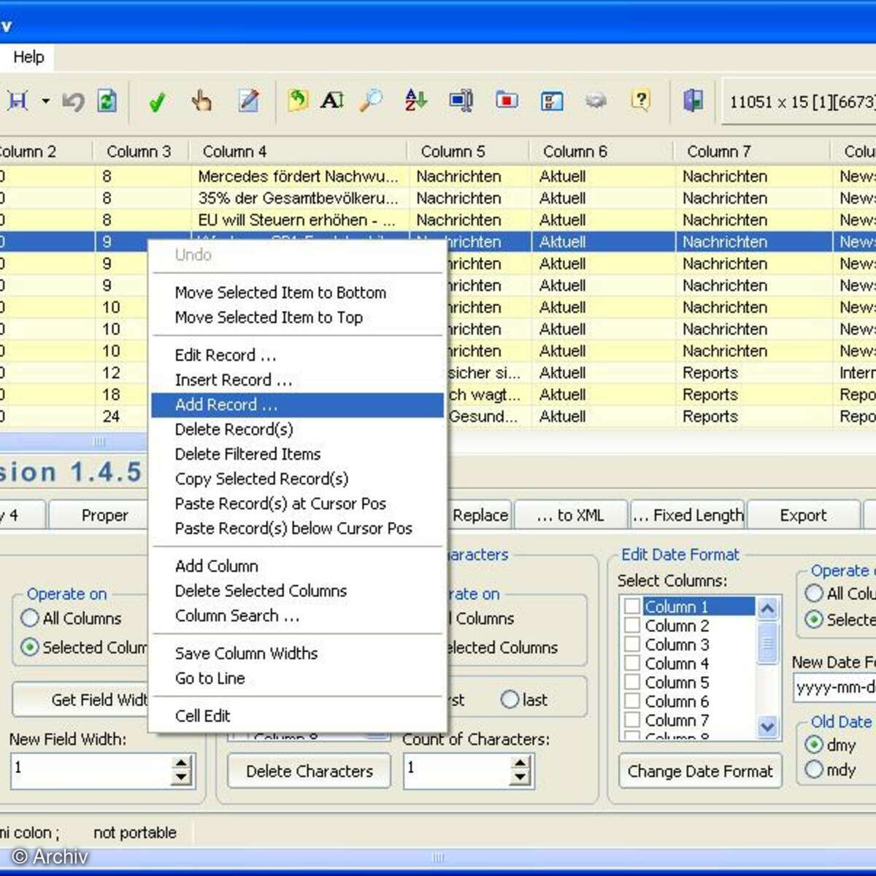Open the edit pencil tool
Screen dimensions: 876x876
tap(249, 101)
